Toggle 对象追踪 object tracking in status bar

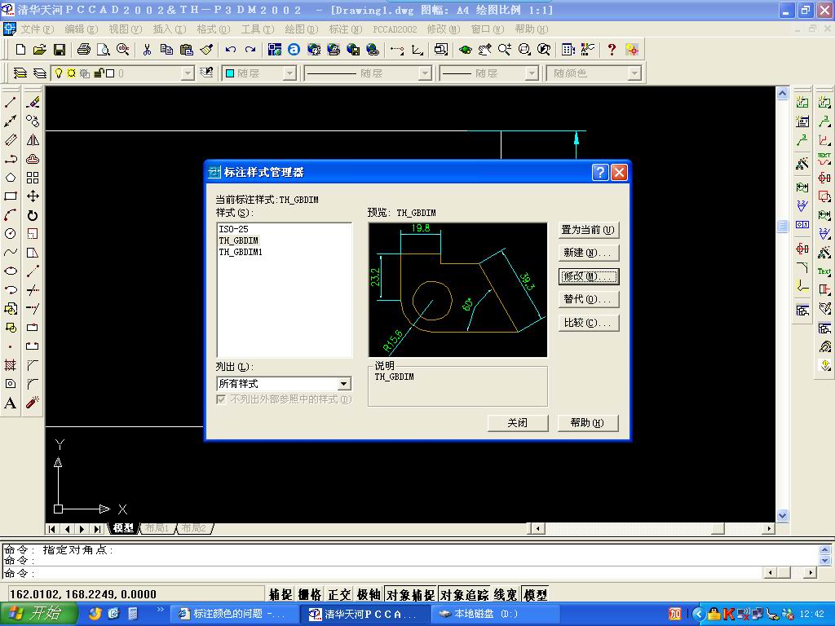464,594
